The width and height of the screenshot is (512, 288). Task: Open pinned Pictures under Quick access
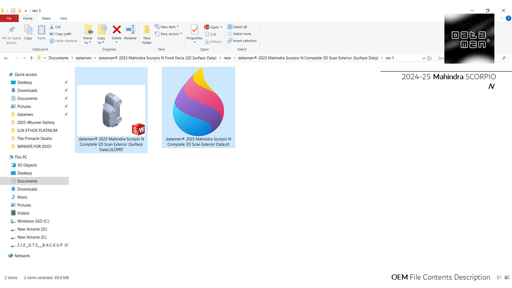coord(24,106)
